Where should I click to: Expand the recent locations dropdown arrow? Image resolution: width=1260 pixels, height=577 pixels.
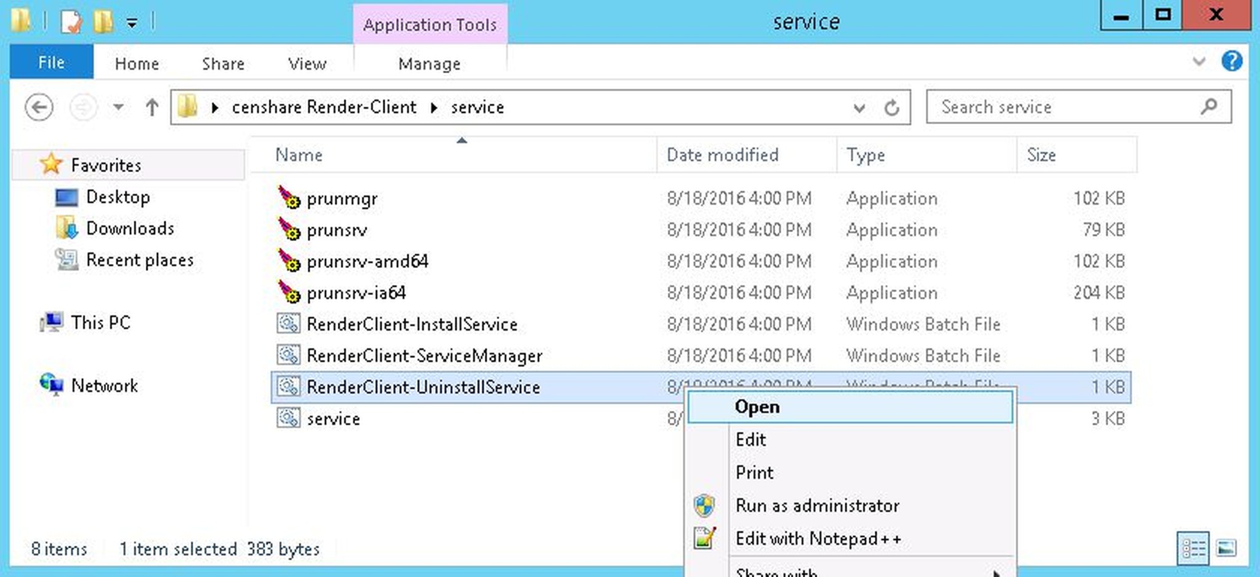tap(118, 108)
